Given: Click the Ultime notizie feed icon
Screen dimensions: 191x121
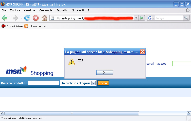Looking at the screenshot, I should coord(26,26).
